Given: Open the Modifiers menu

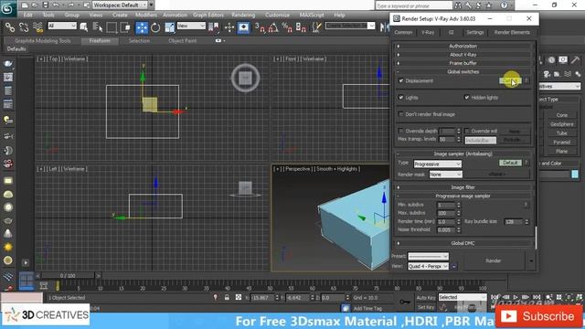Looking at the screenshot, I should pyautogui.click(x=146, y=15).
